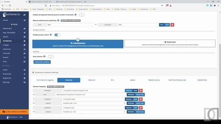Select the Administrators access option
The height and width of the screenshot is (124, 221).
click(78, 44)
